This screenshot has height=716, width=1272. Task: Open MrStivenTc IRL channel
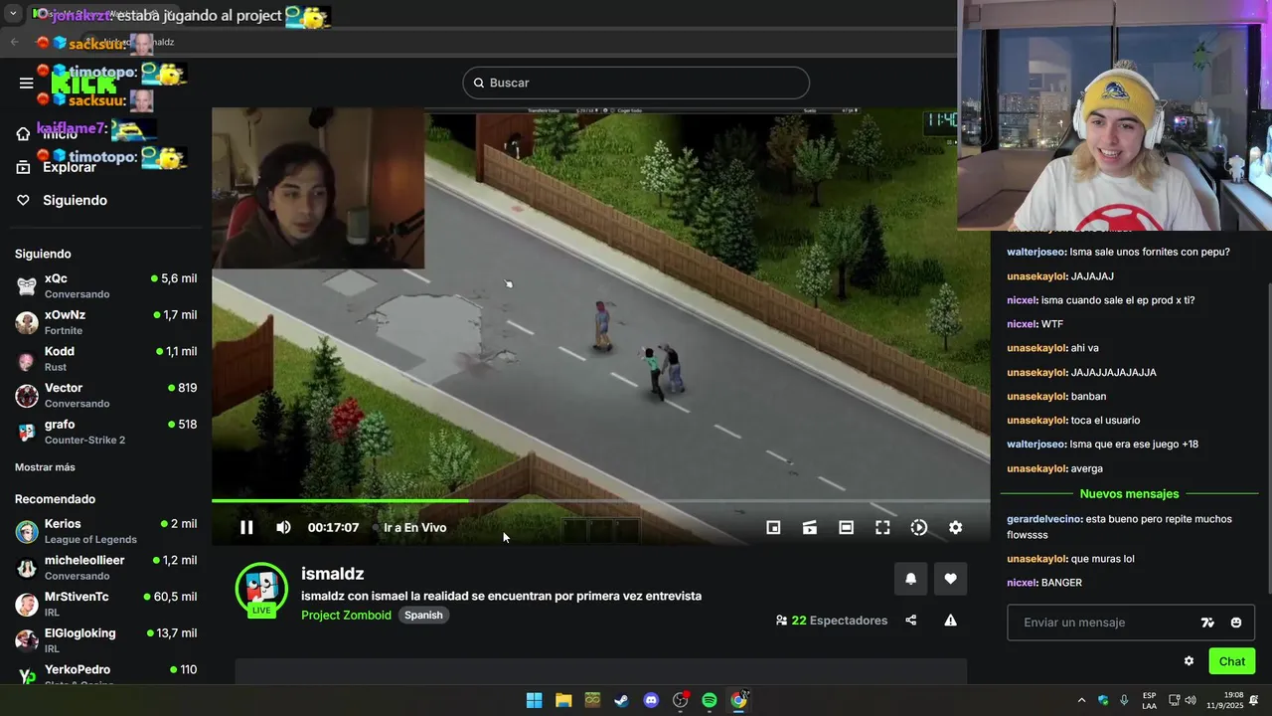tap(105, 604)
